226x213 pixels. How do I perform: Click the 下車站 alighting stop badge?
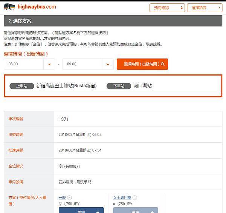(119, 86)
